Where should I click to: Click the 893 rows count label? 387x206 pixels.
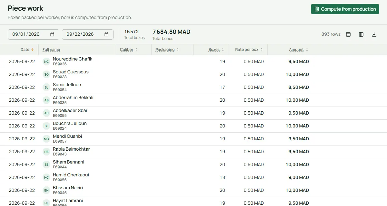click(x=331, y=34)
